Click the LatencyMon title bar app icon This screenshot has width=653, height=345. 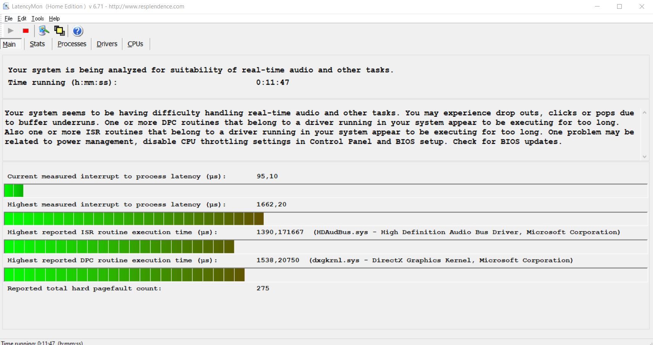point(6,6)
